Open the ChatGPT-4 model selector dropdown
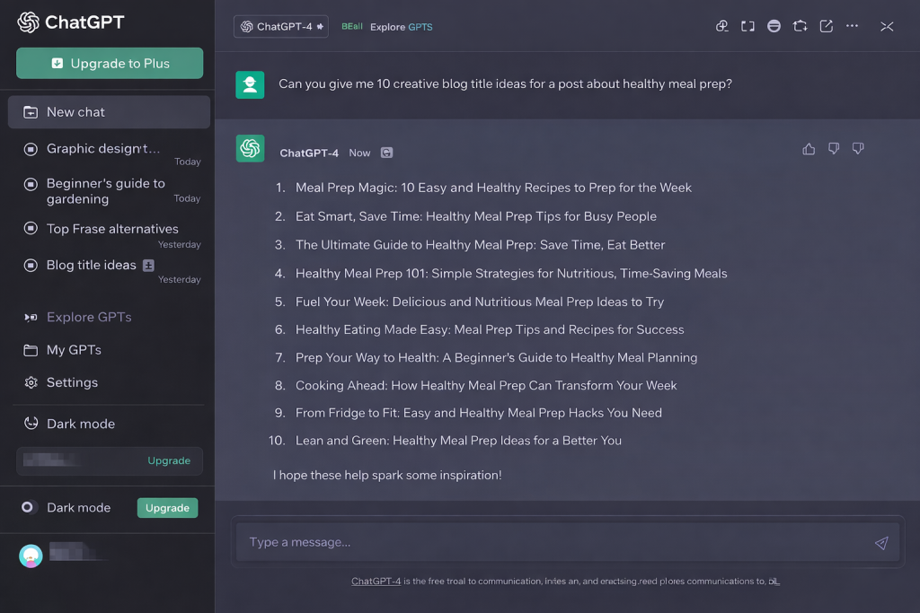This screenshot has width=920, height=613. tap(281, 26)
